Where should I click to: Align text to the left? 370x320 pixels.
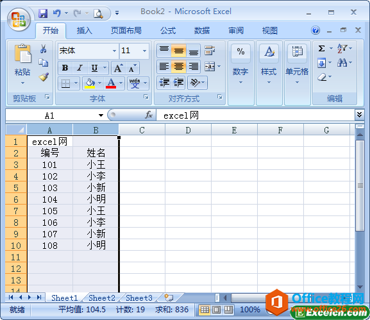[164, 67]
